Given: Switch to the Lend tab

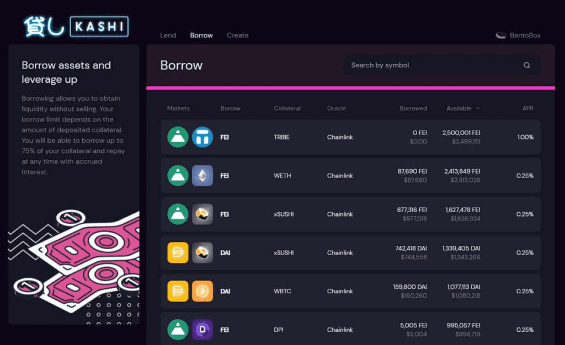Looking at the screenshot, I should pyautogui.click(x=168, y=35).
